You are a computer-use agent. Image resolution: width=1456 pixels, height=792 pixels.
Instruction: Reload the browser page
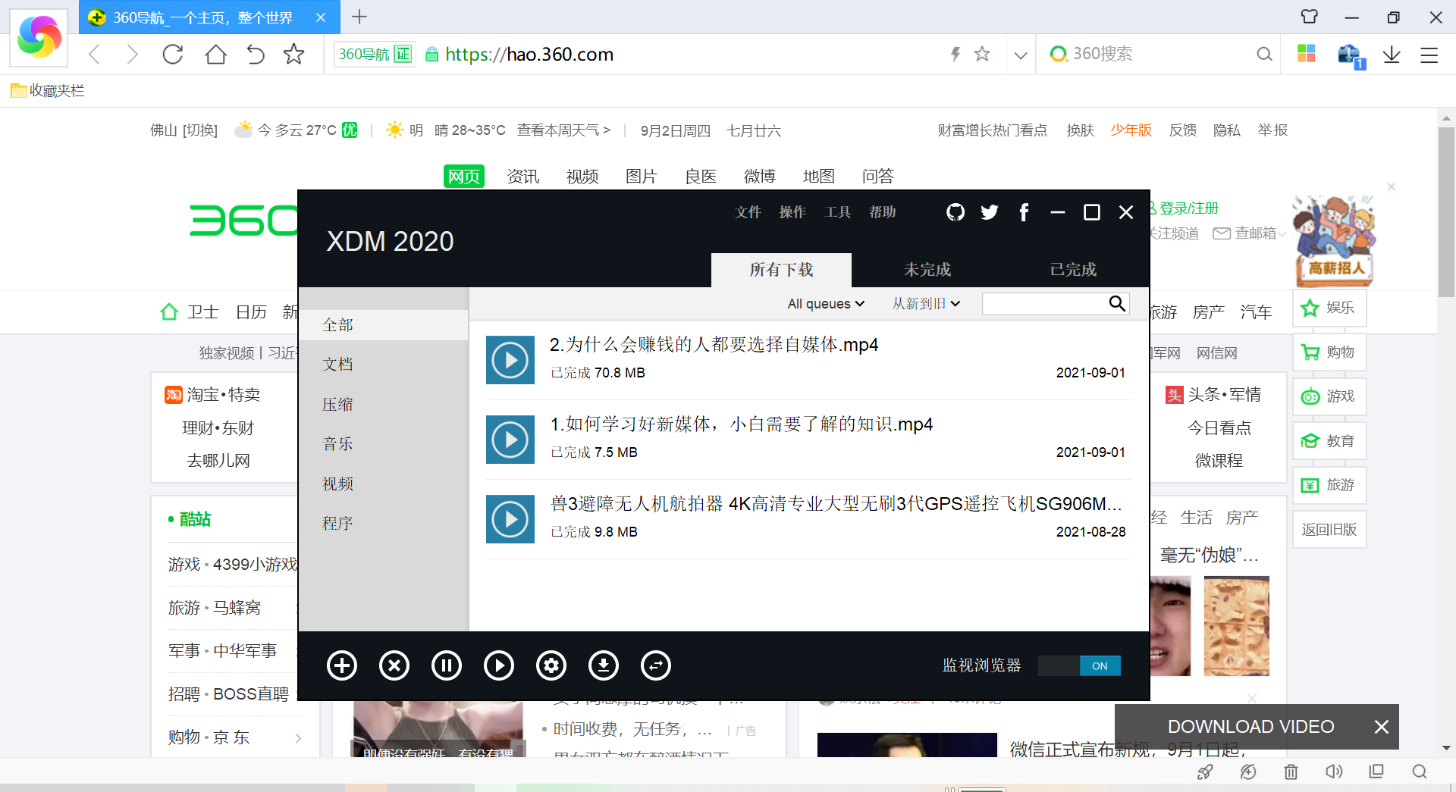tap(173, 54)
